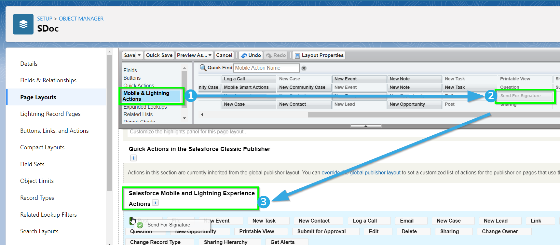This screenshot has height=245, width=560.
Task: Open info icon beside Lightning Experience Actions heading
Action: (156, 203)
